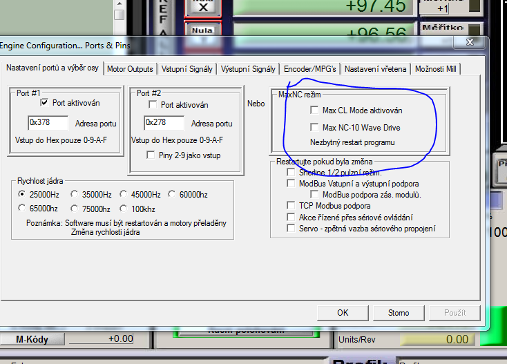Enable Port #2 Port aktivován checkbox

[x=153, y=105]
